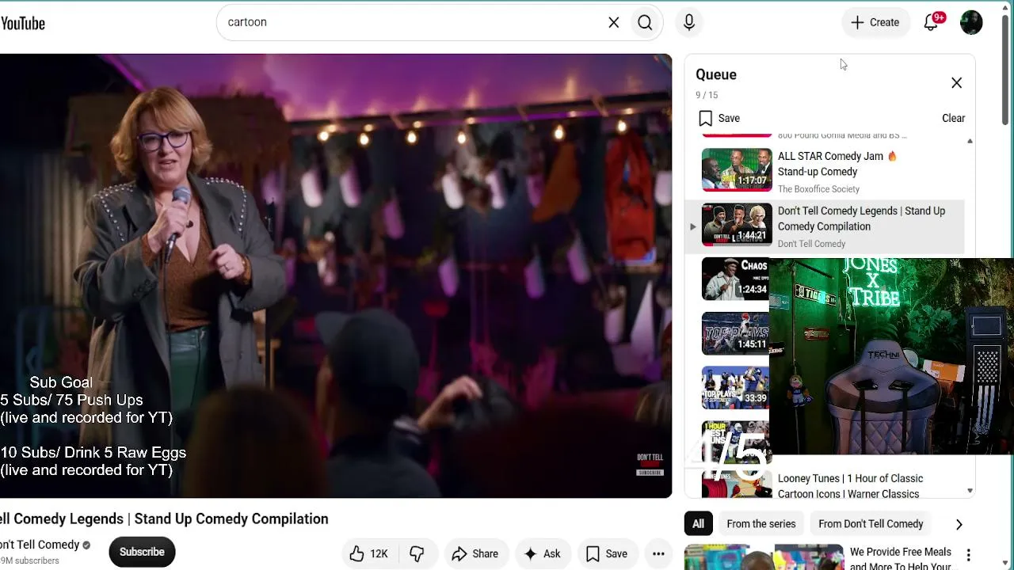
Task: Open Looney Tunes 1 Hour queue title
Action: coord(850,486)
